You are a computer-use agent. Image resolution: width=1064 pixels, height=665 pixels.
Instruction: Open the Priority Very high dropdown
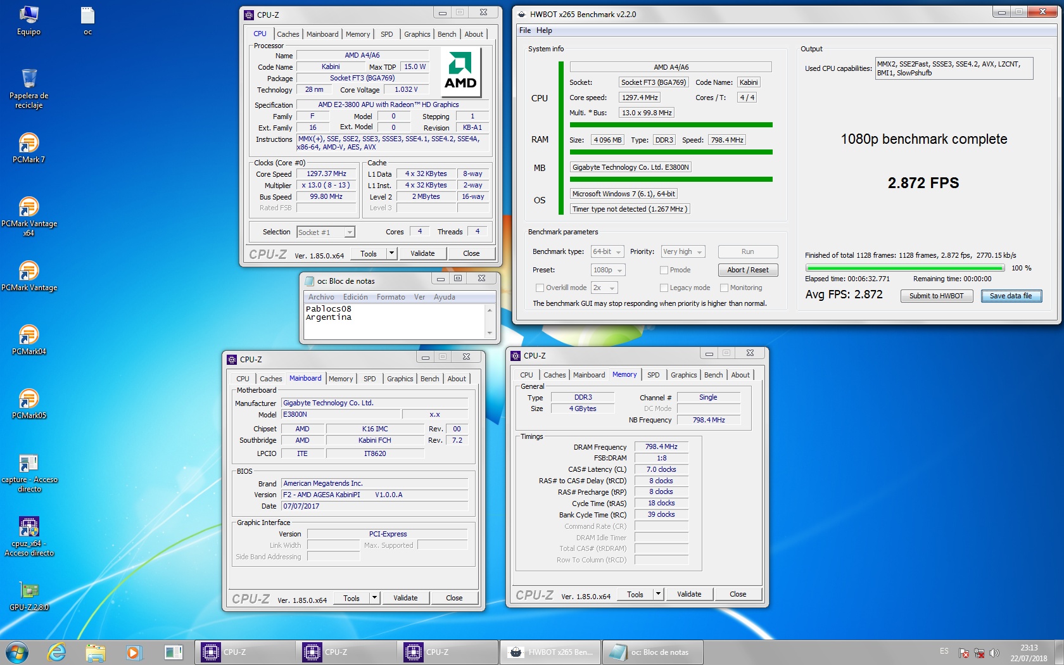click(x=683, y=251)
